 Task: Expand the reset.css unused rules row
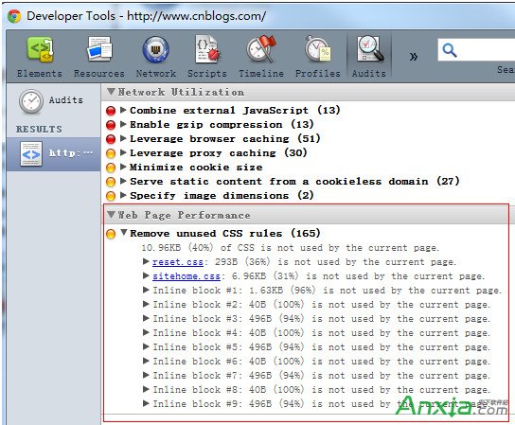(146, 261)
